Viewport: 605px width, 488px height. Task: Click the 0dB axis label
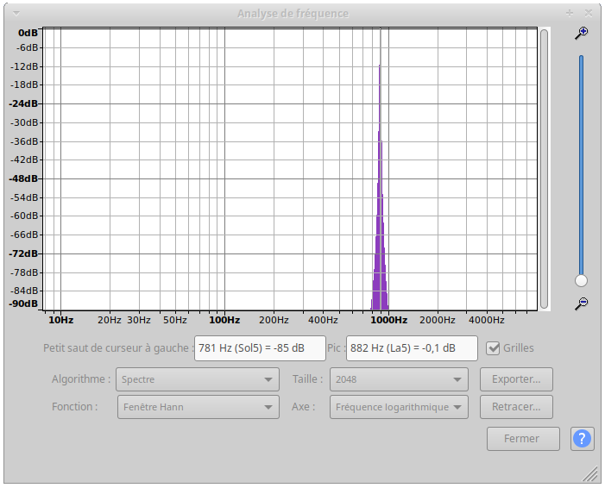pos(28,33)
